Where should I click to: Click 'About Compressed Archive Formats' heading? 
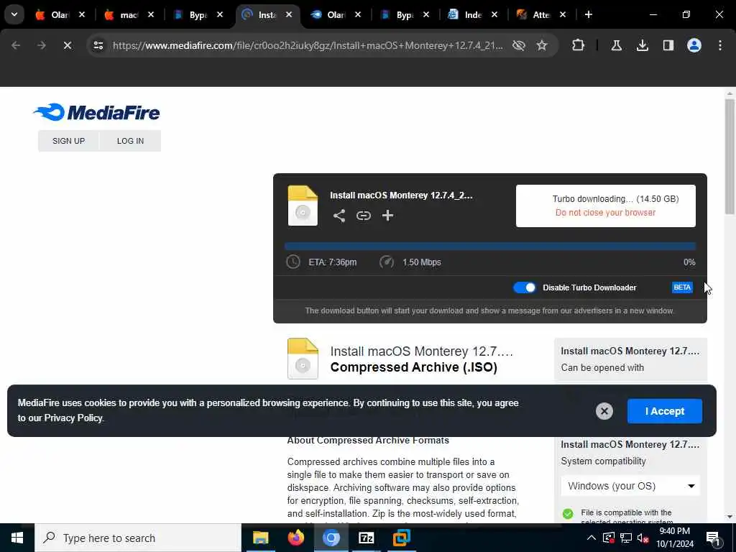click(368, 441)
